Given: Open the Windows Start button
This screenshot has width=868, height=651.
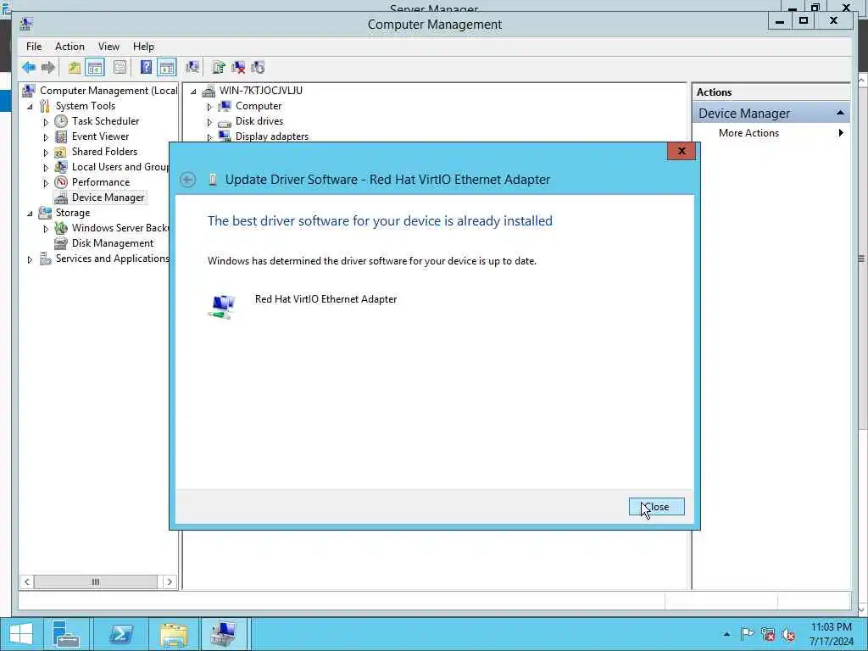Looking at the screenshot, I should pos(21,634).
